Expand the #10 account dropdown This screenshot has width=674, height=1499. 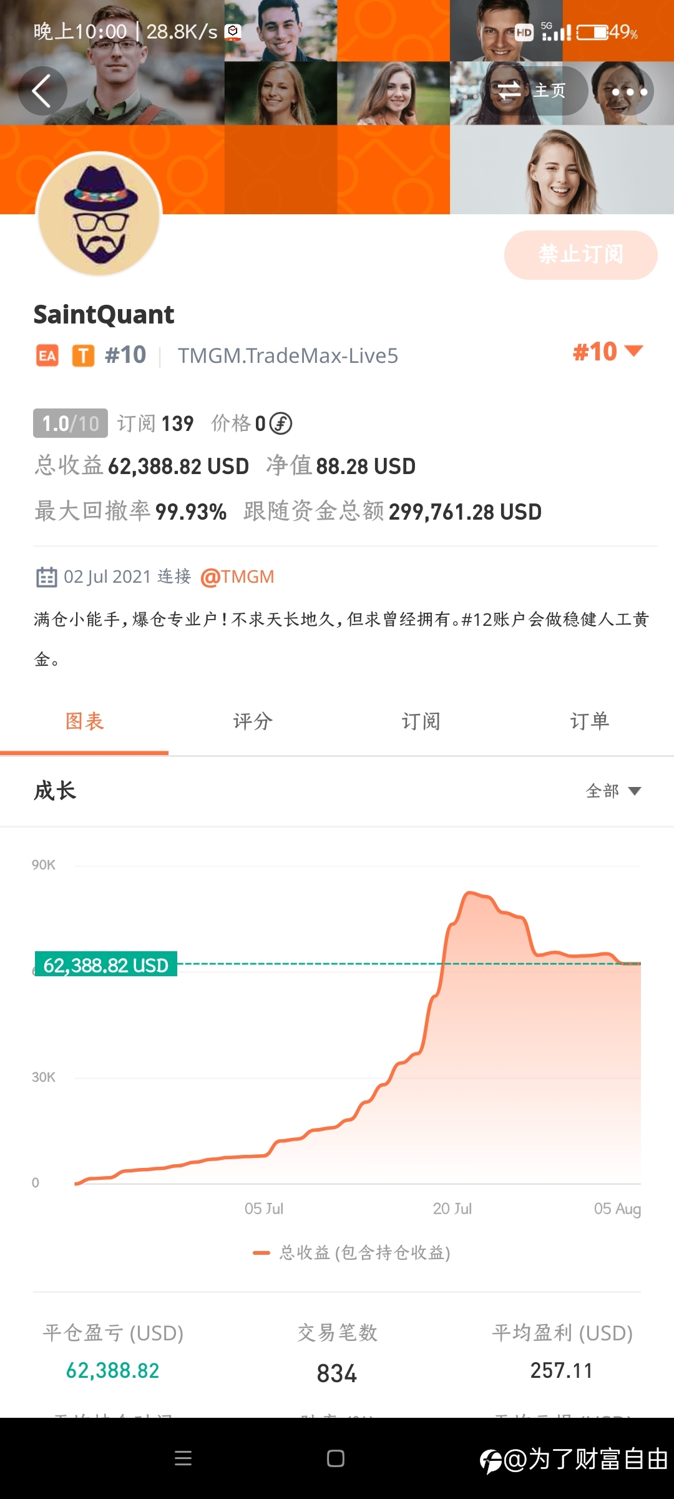click(607, 352)
